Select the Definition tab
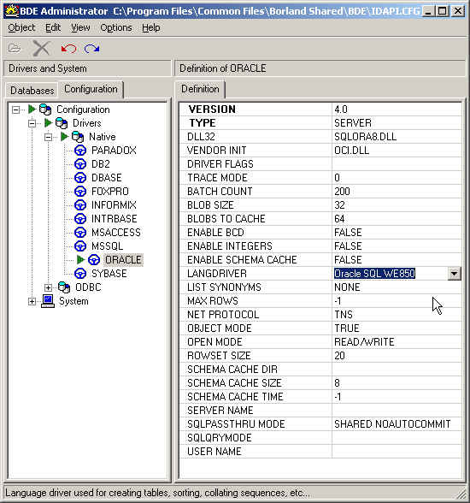This screenshot has height=503, width=470. (200, 89)
